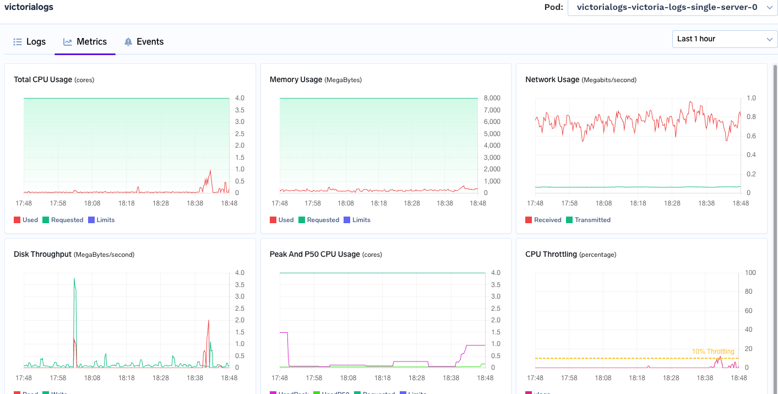778x394 pixels.
Task: Click the red color swatch next to Used
Action: (16, 219)
